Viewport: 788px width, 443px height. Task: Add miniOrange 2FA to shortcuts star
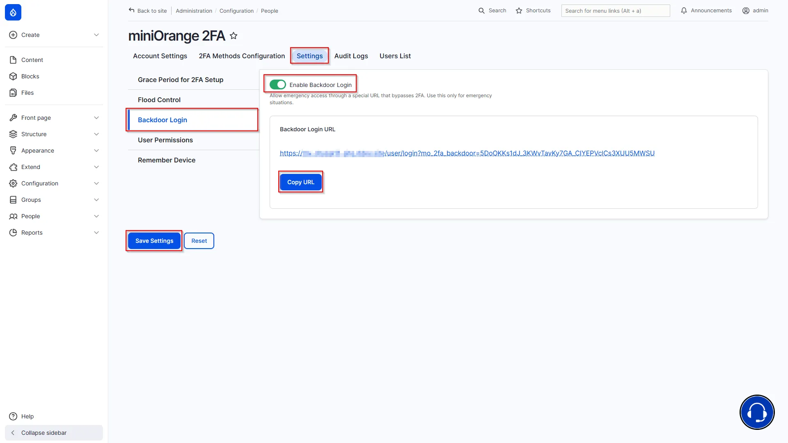click(234, 36)
